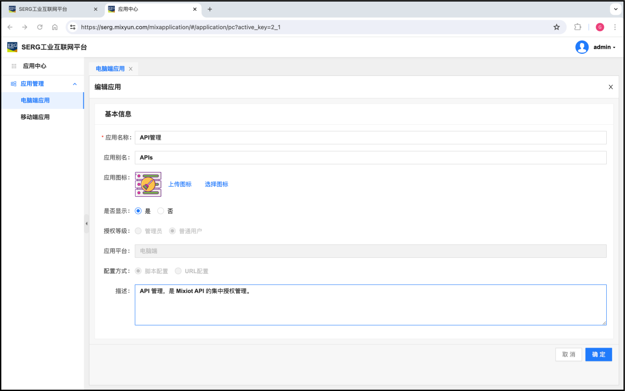Click the browser home icon
This screenshot has width=625, height=391.
(55, 27)
